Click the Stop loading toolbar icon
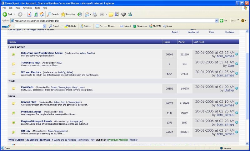The image size is (250, 151). [29, 14]
